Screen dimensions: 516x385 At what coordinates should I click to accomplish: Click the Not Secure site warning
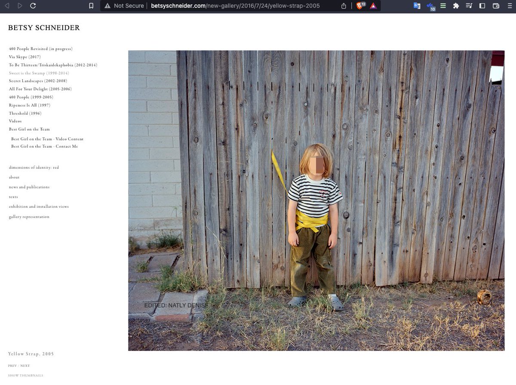pos(124,6)
